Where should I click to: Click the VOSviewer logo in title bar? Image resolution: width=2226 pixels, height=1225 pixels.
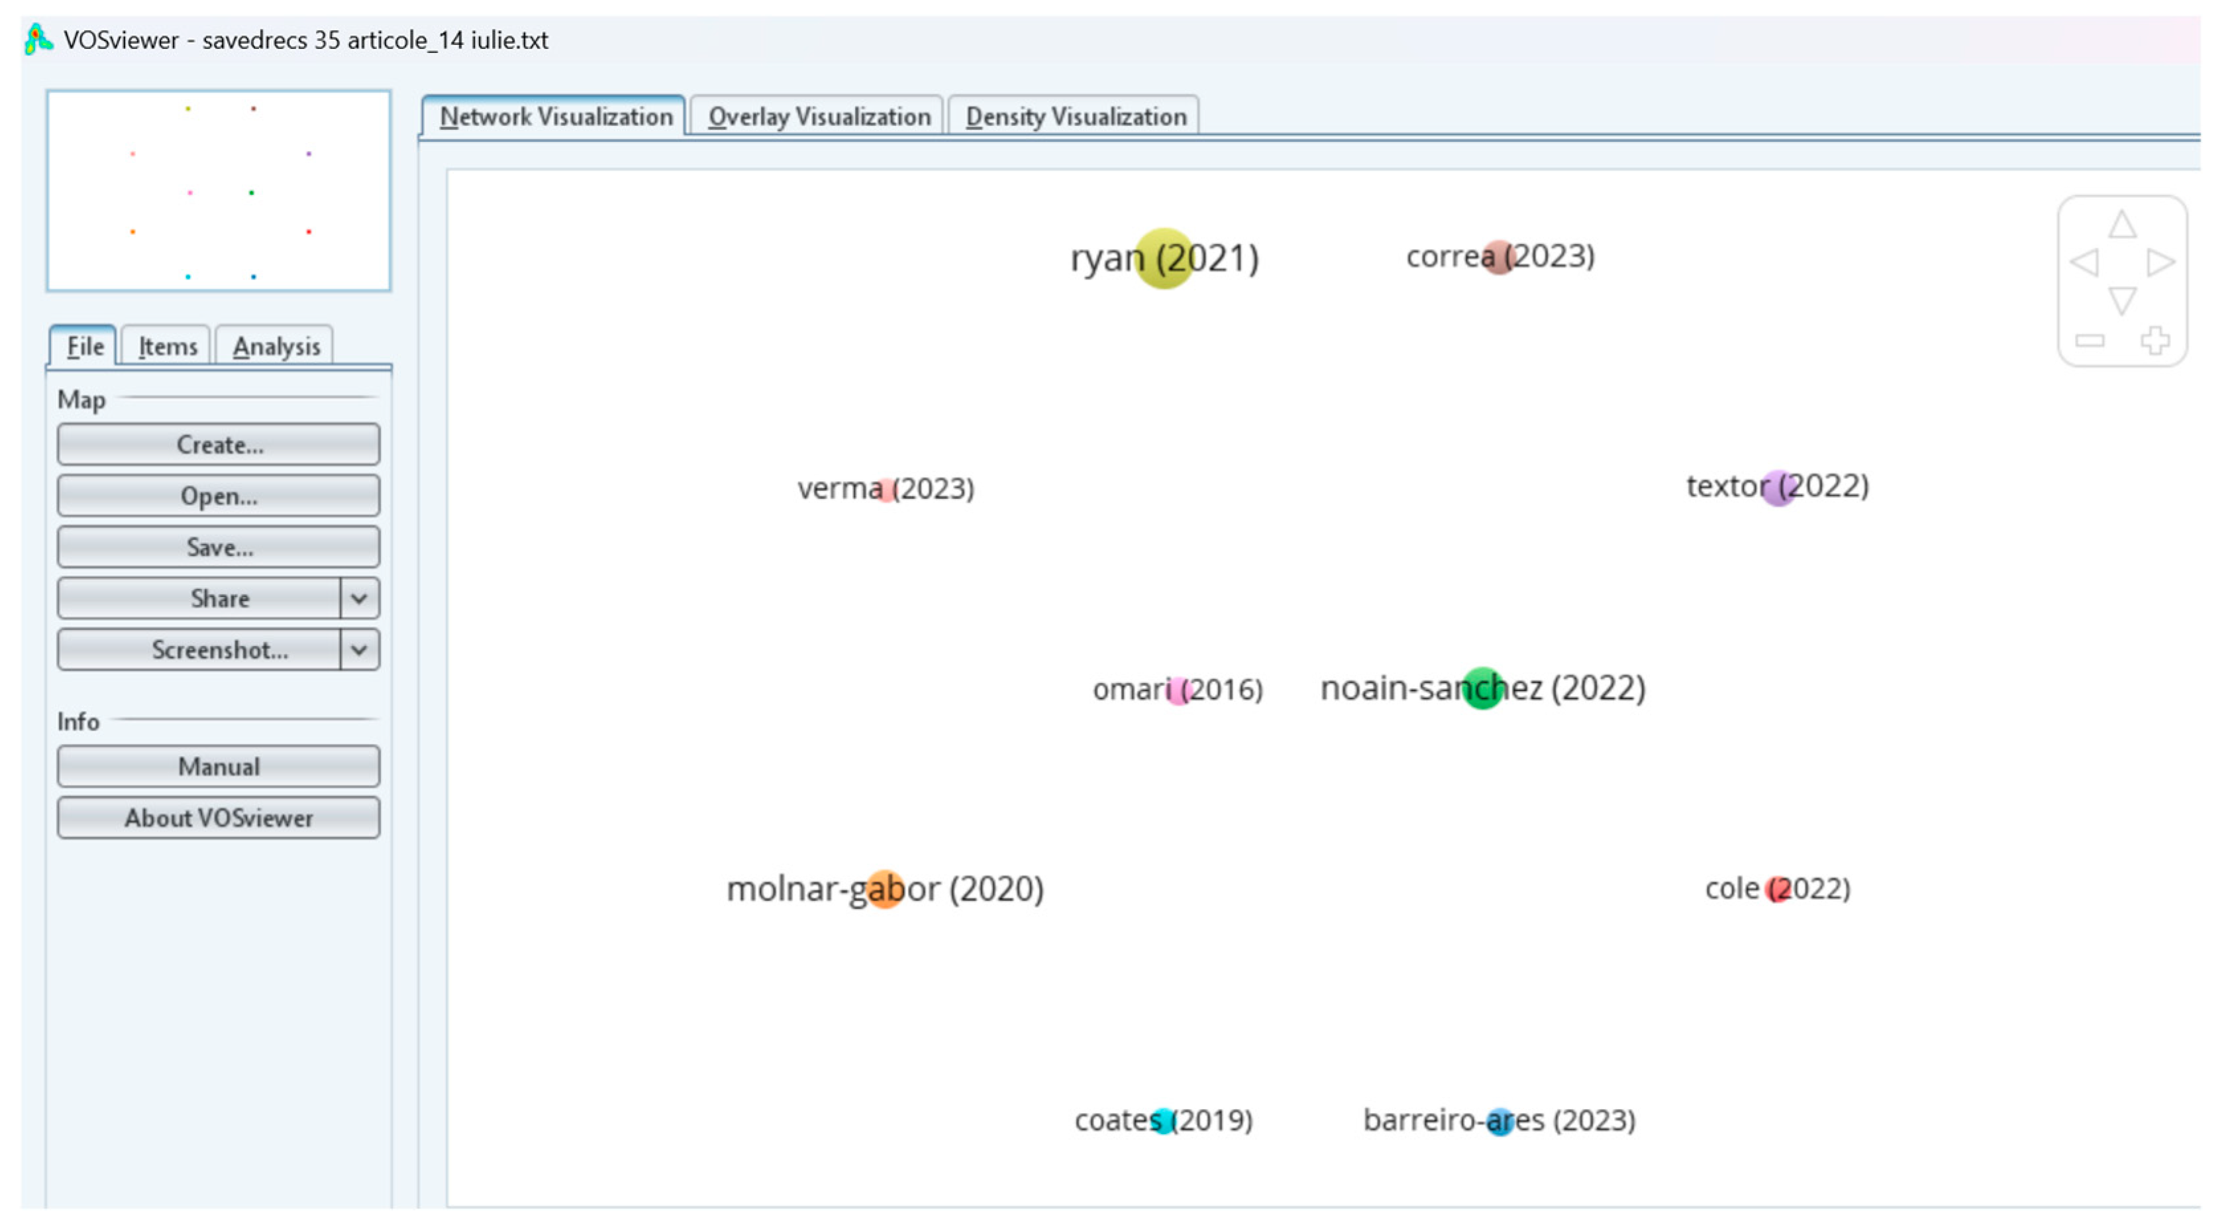pos(38,40)
